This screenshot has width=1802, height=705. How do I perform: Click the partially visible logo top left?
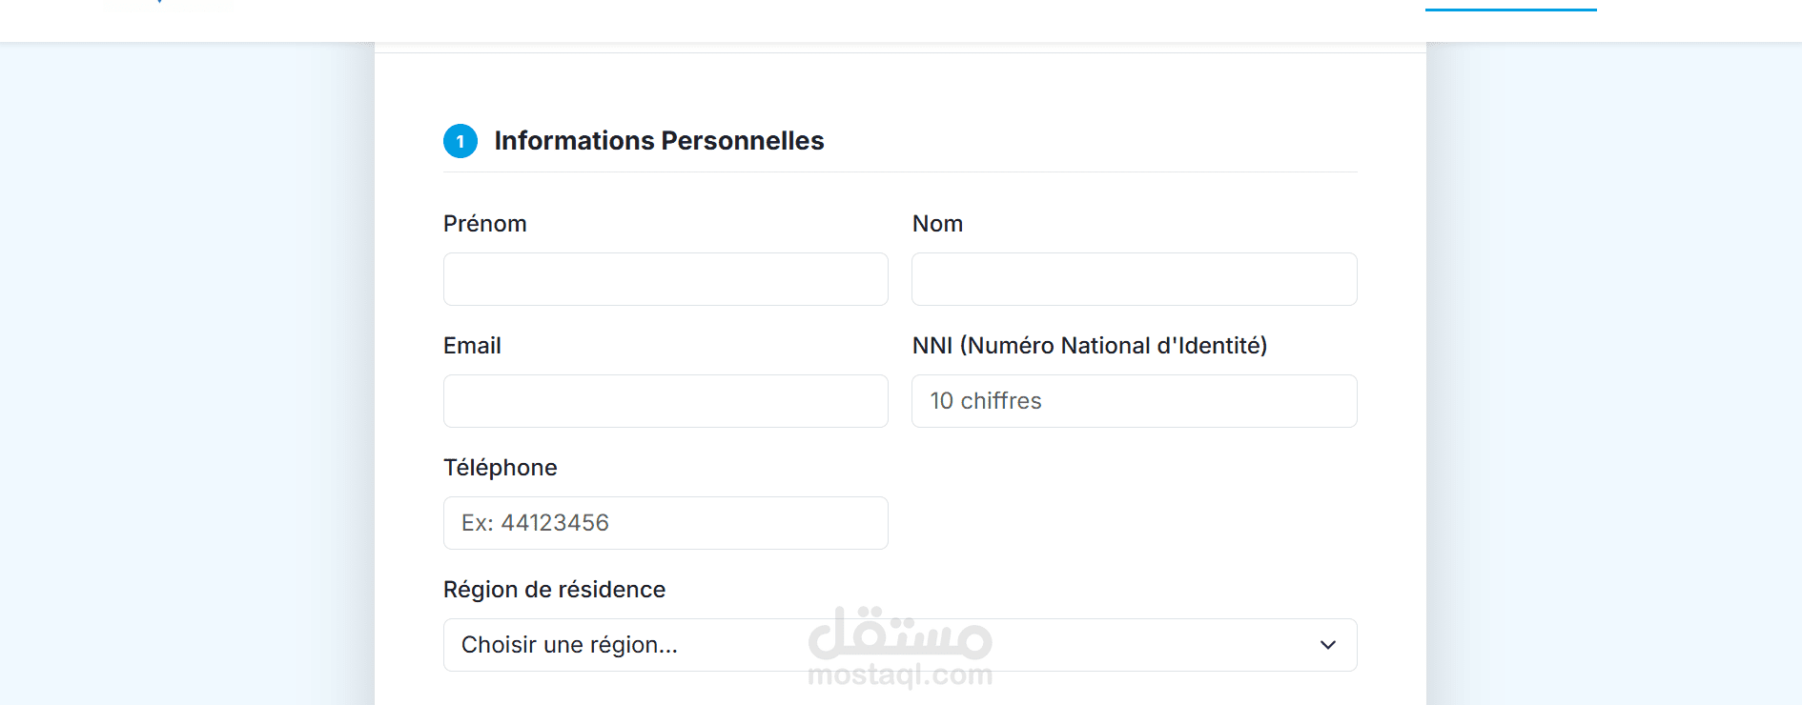click(x=168, y=5)
